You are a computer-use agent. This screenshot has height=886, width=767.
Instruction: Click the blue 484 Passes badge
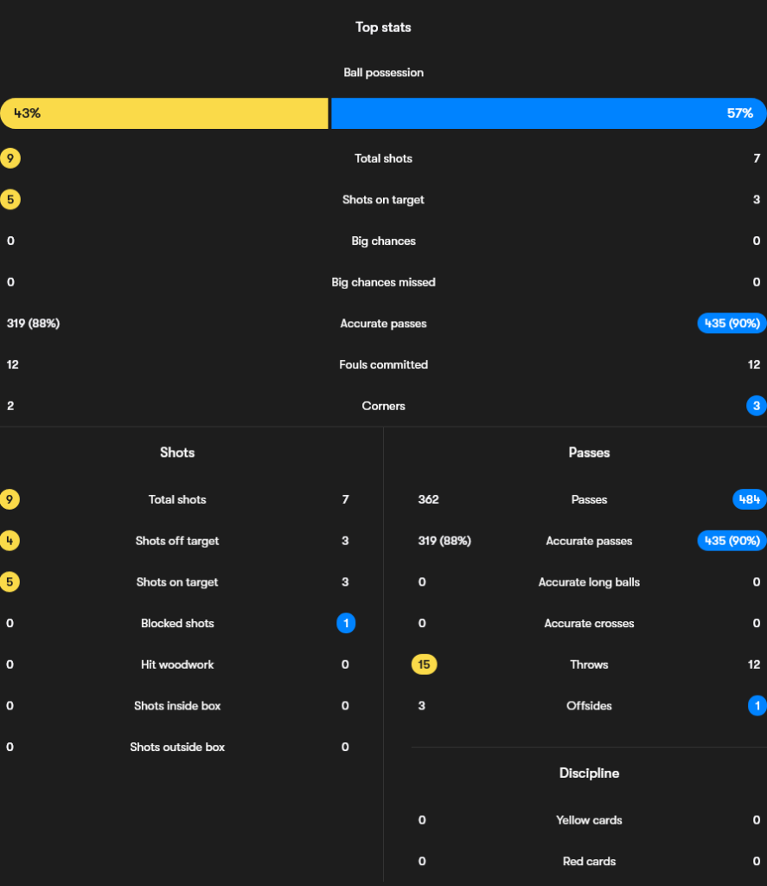tap(749, 500)
